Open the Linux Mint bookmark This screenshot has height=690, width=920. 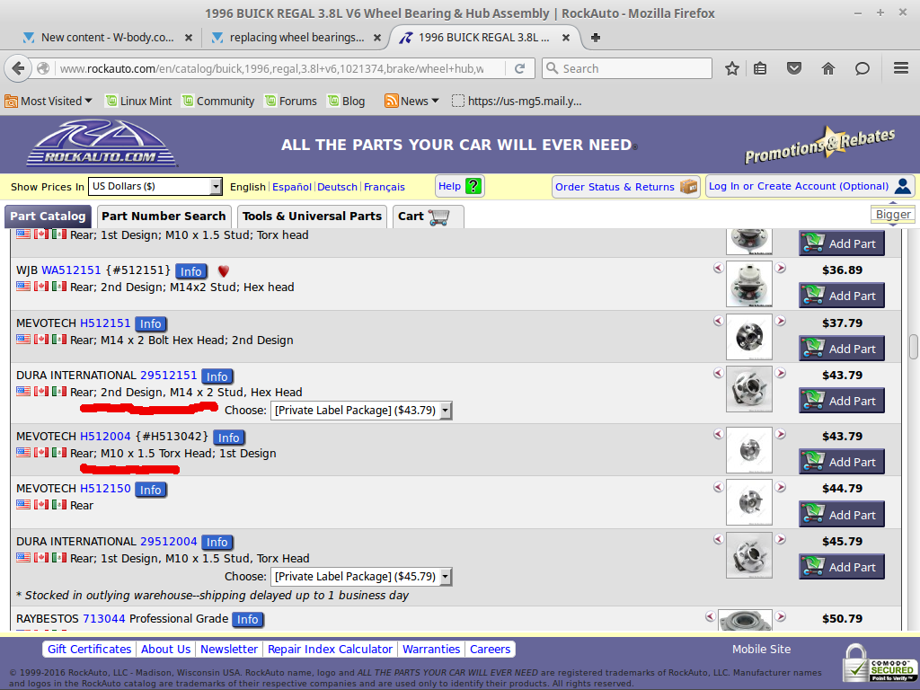[x=138, y=101]
